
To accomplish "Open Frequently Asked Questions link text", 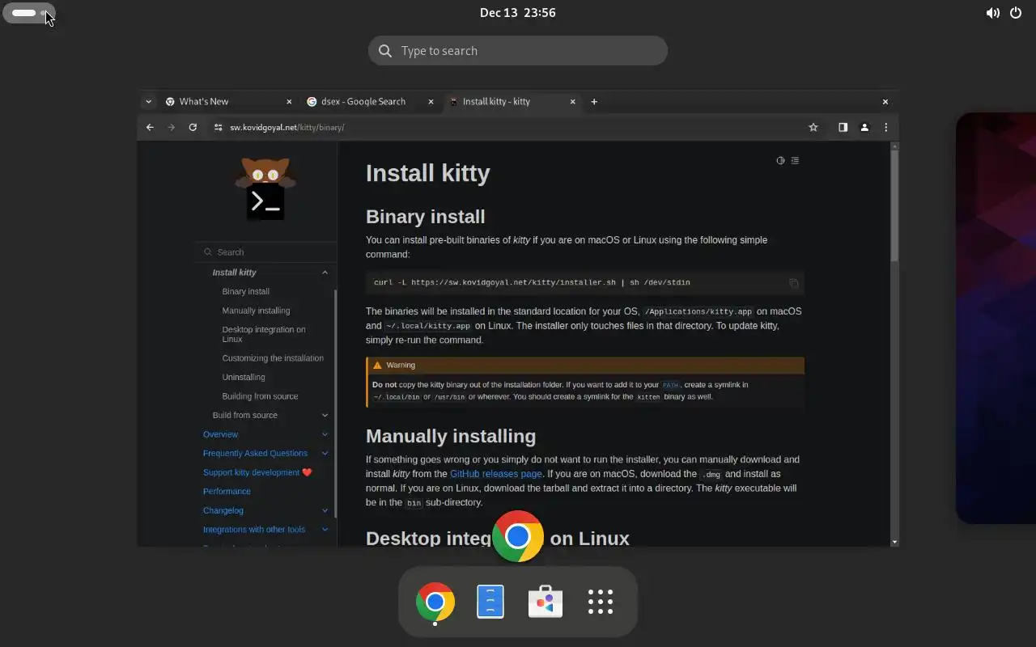I will pos(255,453).
